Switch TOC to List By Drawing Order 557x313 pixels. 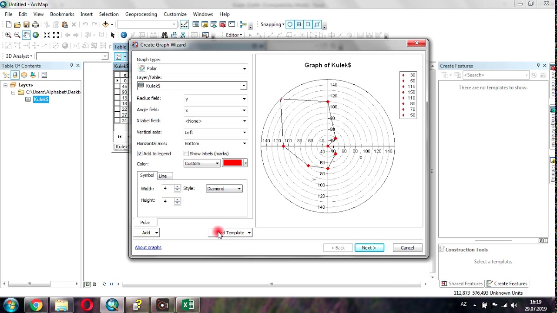tap(6, 75)
